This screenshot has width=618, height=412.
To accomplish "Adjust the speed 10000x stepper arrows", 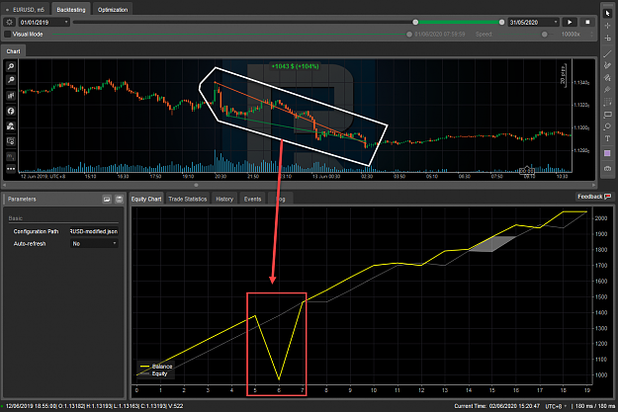I will point(591,35).
